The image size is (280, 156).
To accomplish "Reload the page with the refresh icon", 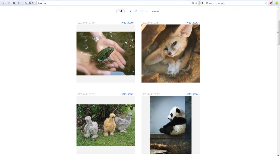I will pyautogui.click(x=14, y=3).
